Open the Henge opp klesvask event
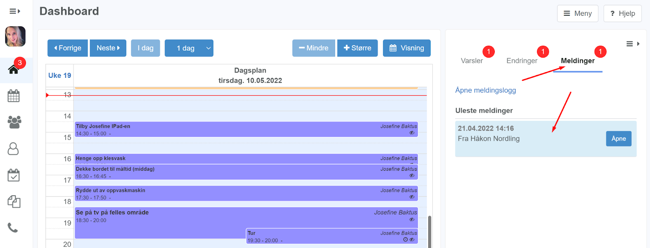The height and width of the screenshot is (248, 650). 246,158
